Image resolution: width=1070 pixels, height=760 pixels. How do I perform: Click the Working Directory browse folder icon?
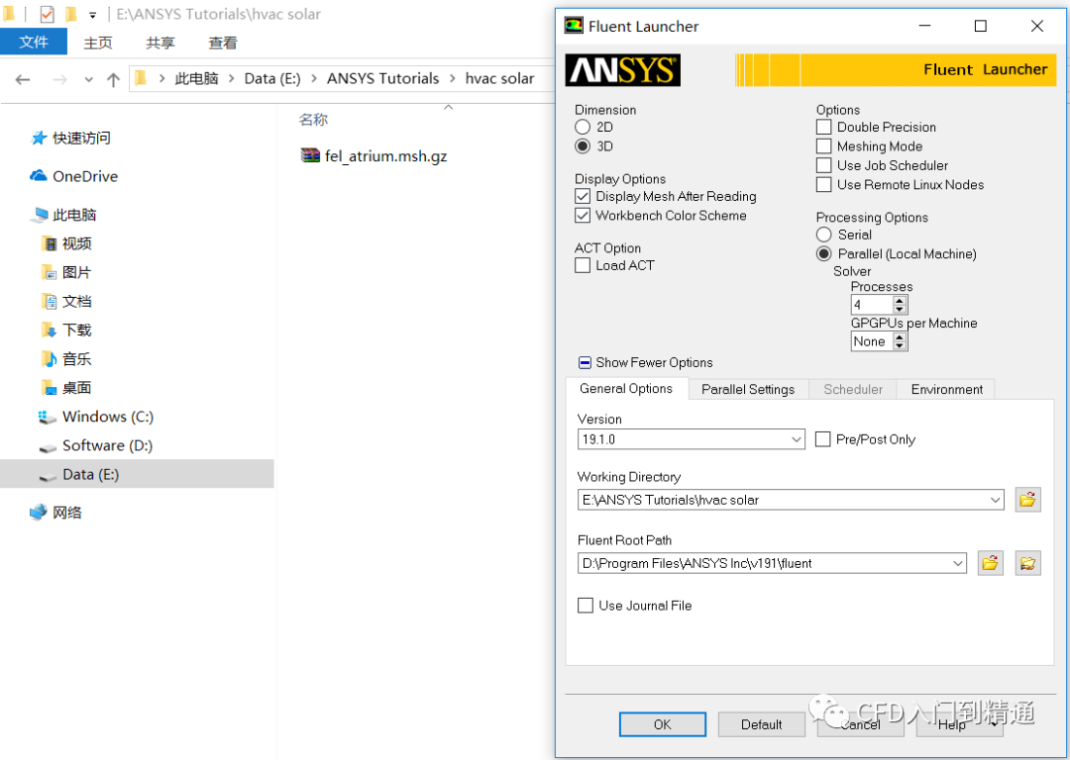click(x=1027, y=500)
